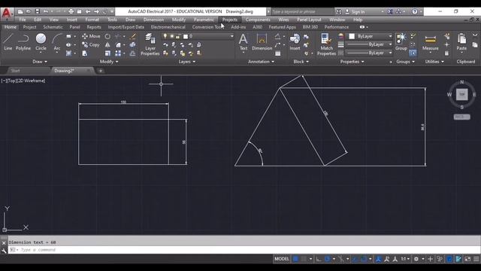Toggle object snap tracking in status bar
The width and height of the screenshot is (481, 271).
coord(355,259)
